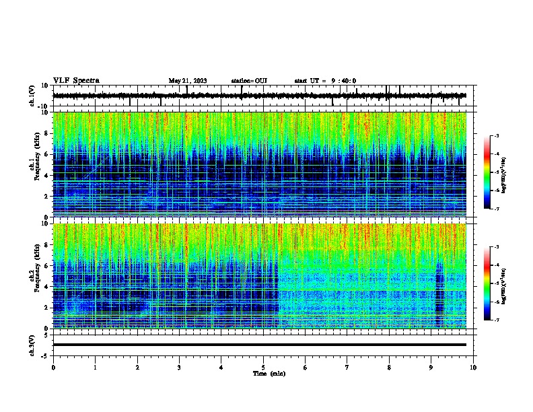This screenshot has width=533, height=412.
Task: Click the "-5" label on ch.1 colorbar
Action: point(496,172)
